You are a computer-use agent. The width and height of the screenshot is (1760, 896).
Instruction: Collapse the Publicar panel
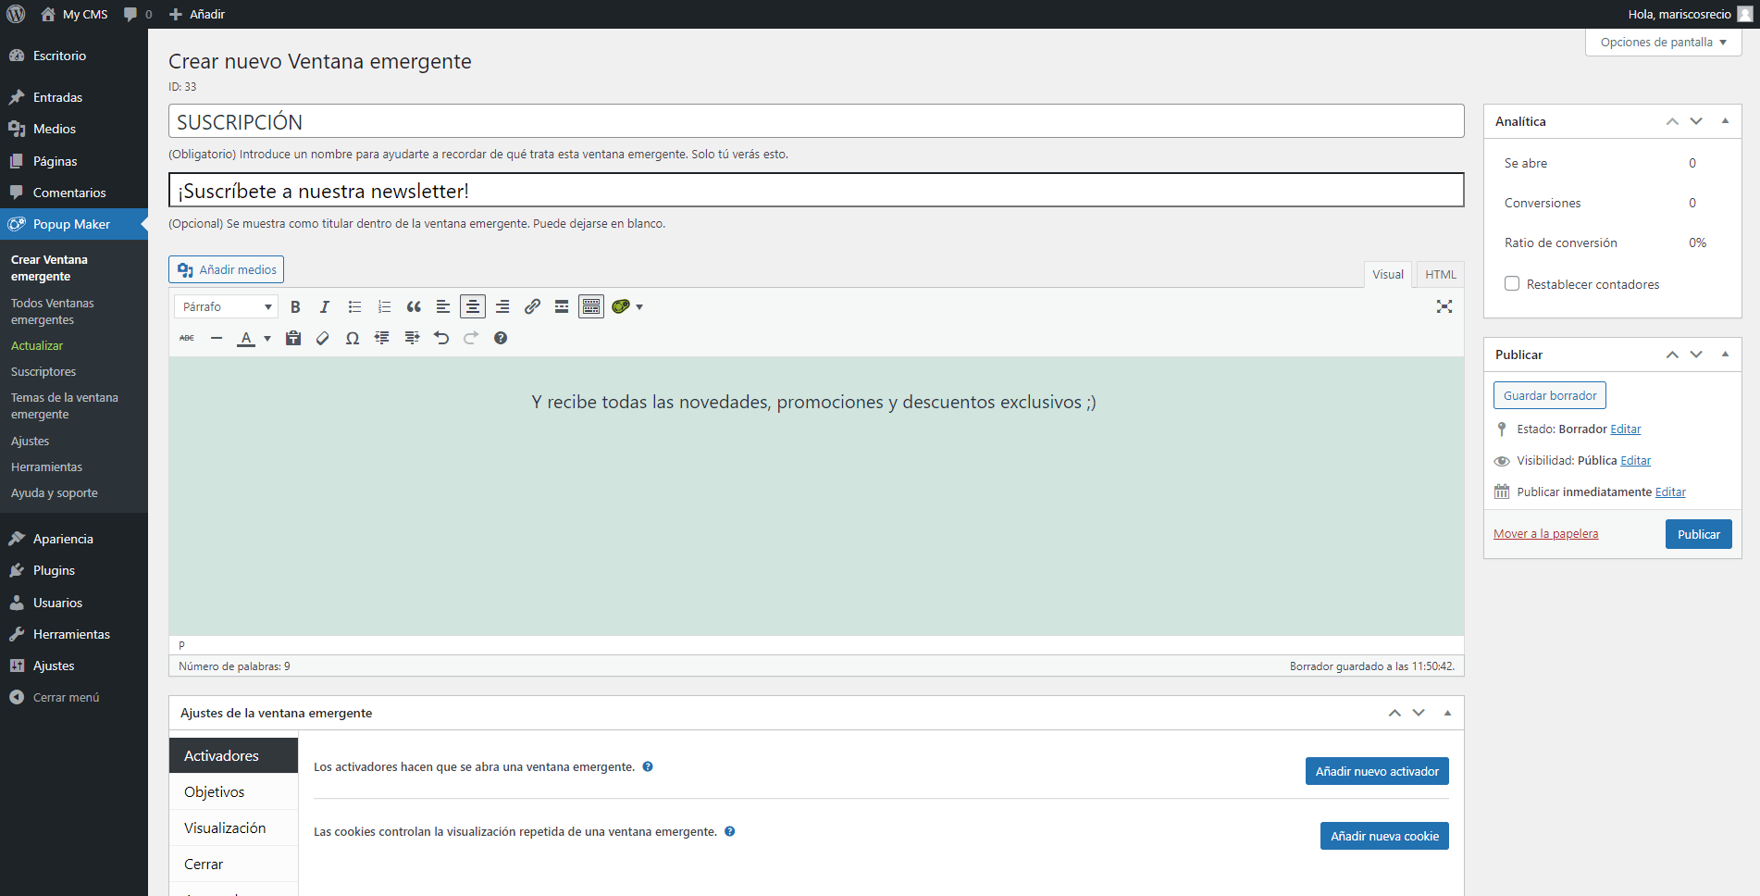(x=1726, y=355)
